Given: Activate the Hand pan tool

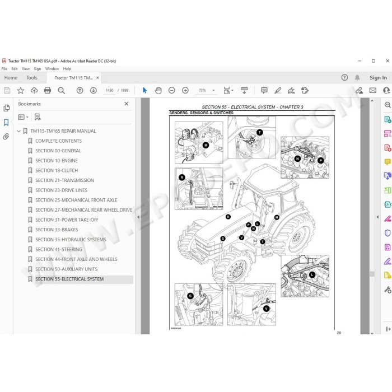Looking at the screenshot, I should [158, 91].
